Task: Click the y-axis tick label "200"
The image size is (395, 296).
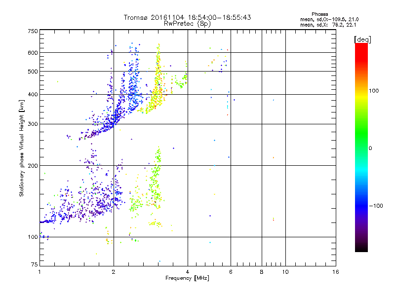Action: (33, 166)
